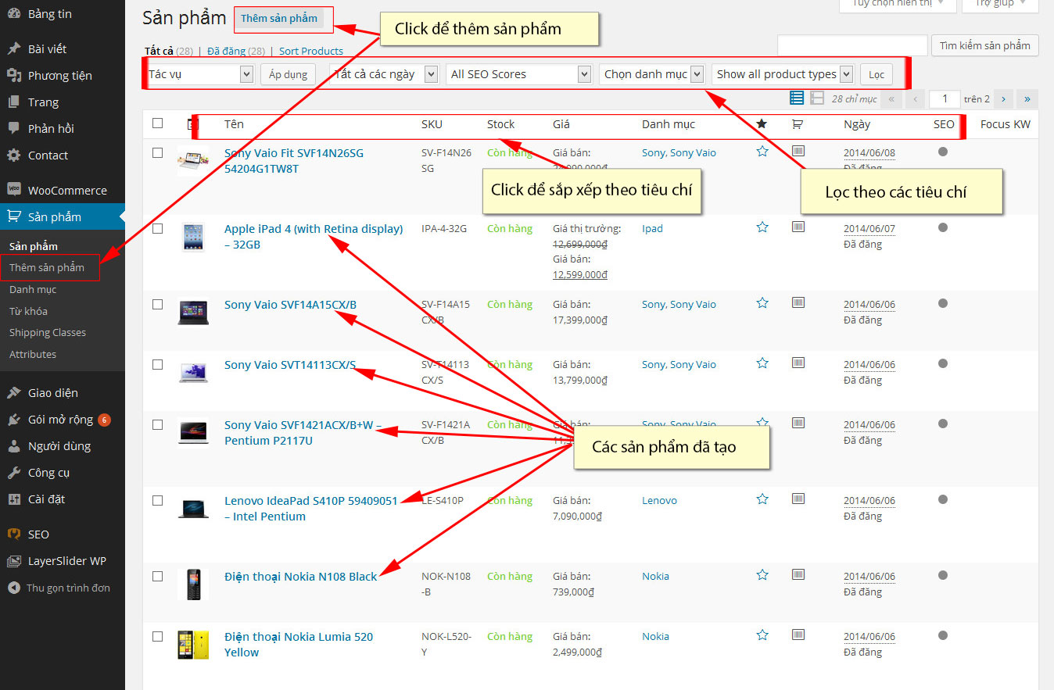The height and width of the screenshot is (690, 1054).
Task: Click the Giao diện appearance brush icon
Action: coord(14,392)
